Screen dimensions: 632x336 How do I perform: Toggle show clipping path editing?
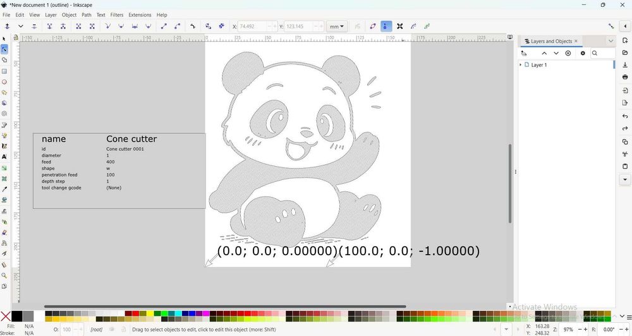(x=413, y=26)
